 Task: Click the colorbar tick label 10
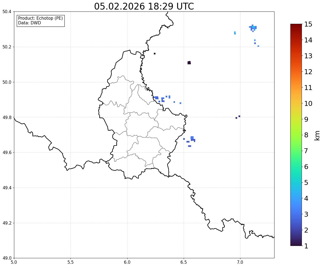click(308, 103)
